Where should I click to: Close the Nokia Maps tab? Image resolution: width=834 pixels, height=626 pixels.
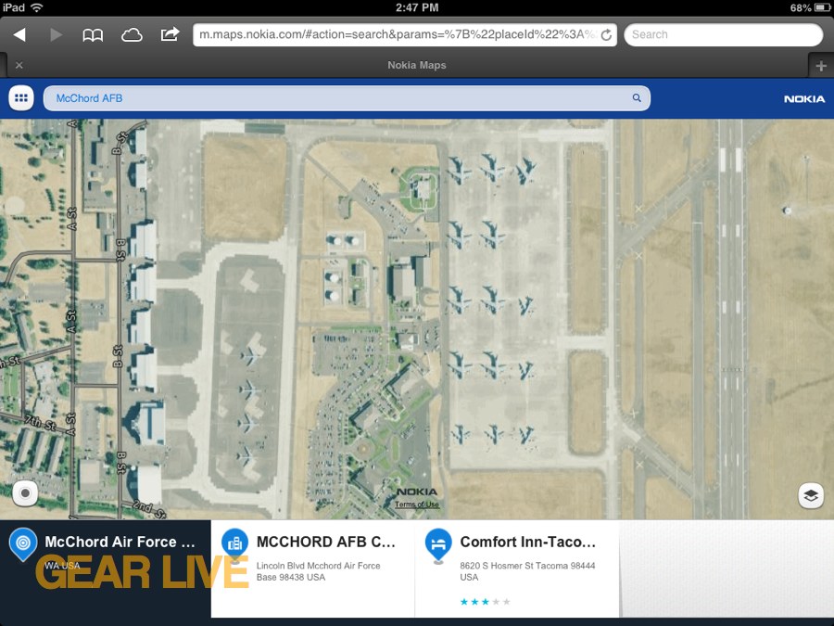[x=19, y=65]
